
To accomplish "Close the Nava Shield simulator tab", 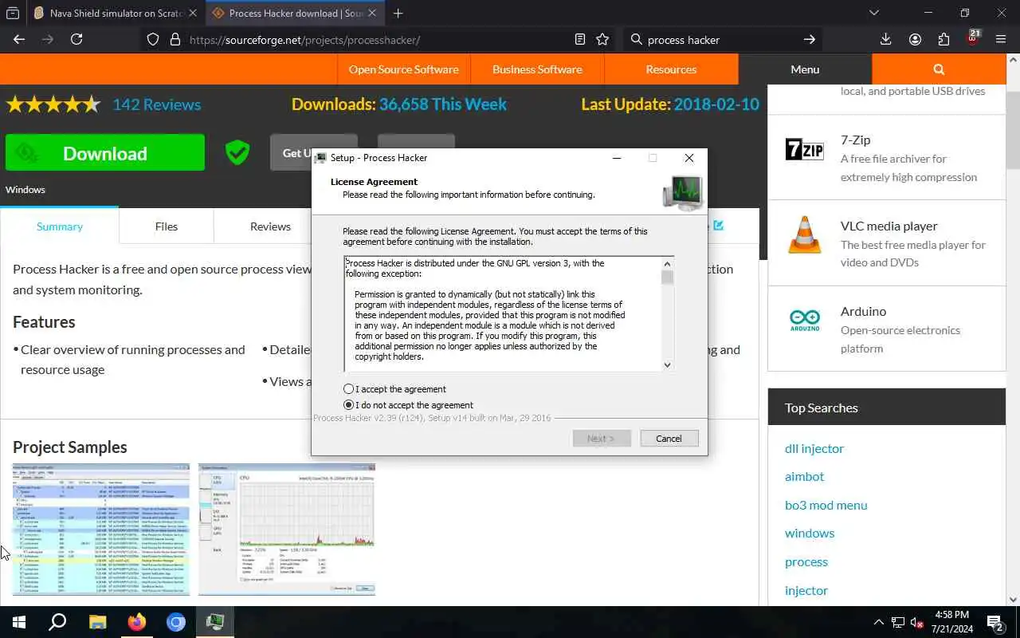I will (x=192, y=14).
